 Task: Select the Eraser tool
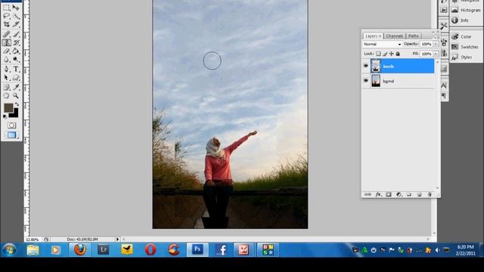click(x=7, y=51)
